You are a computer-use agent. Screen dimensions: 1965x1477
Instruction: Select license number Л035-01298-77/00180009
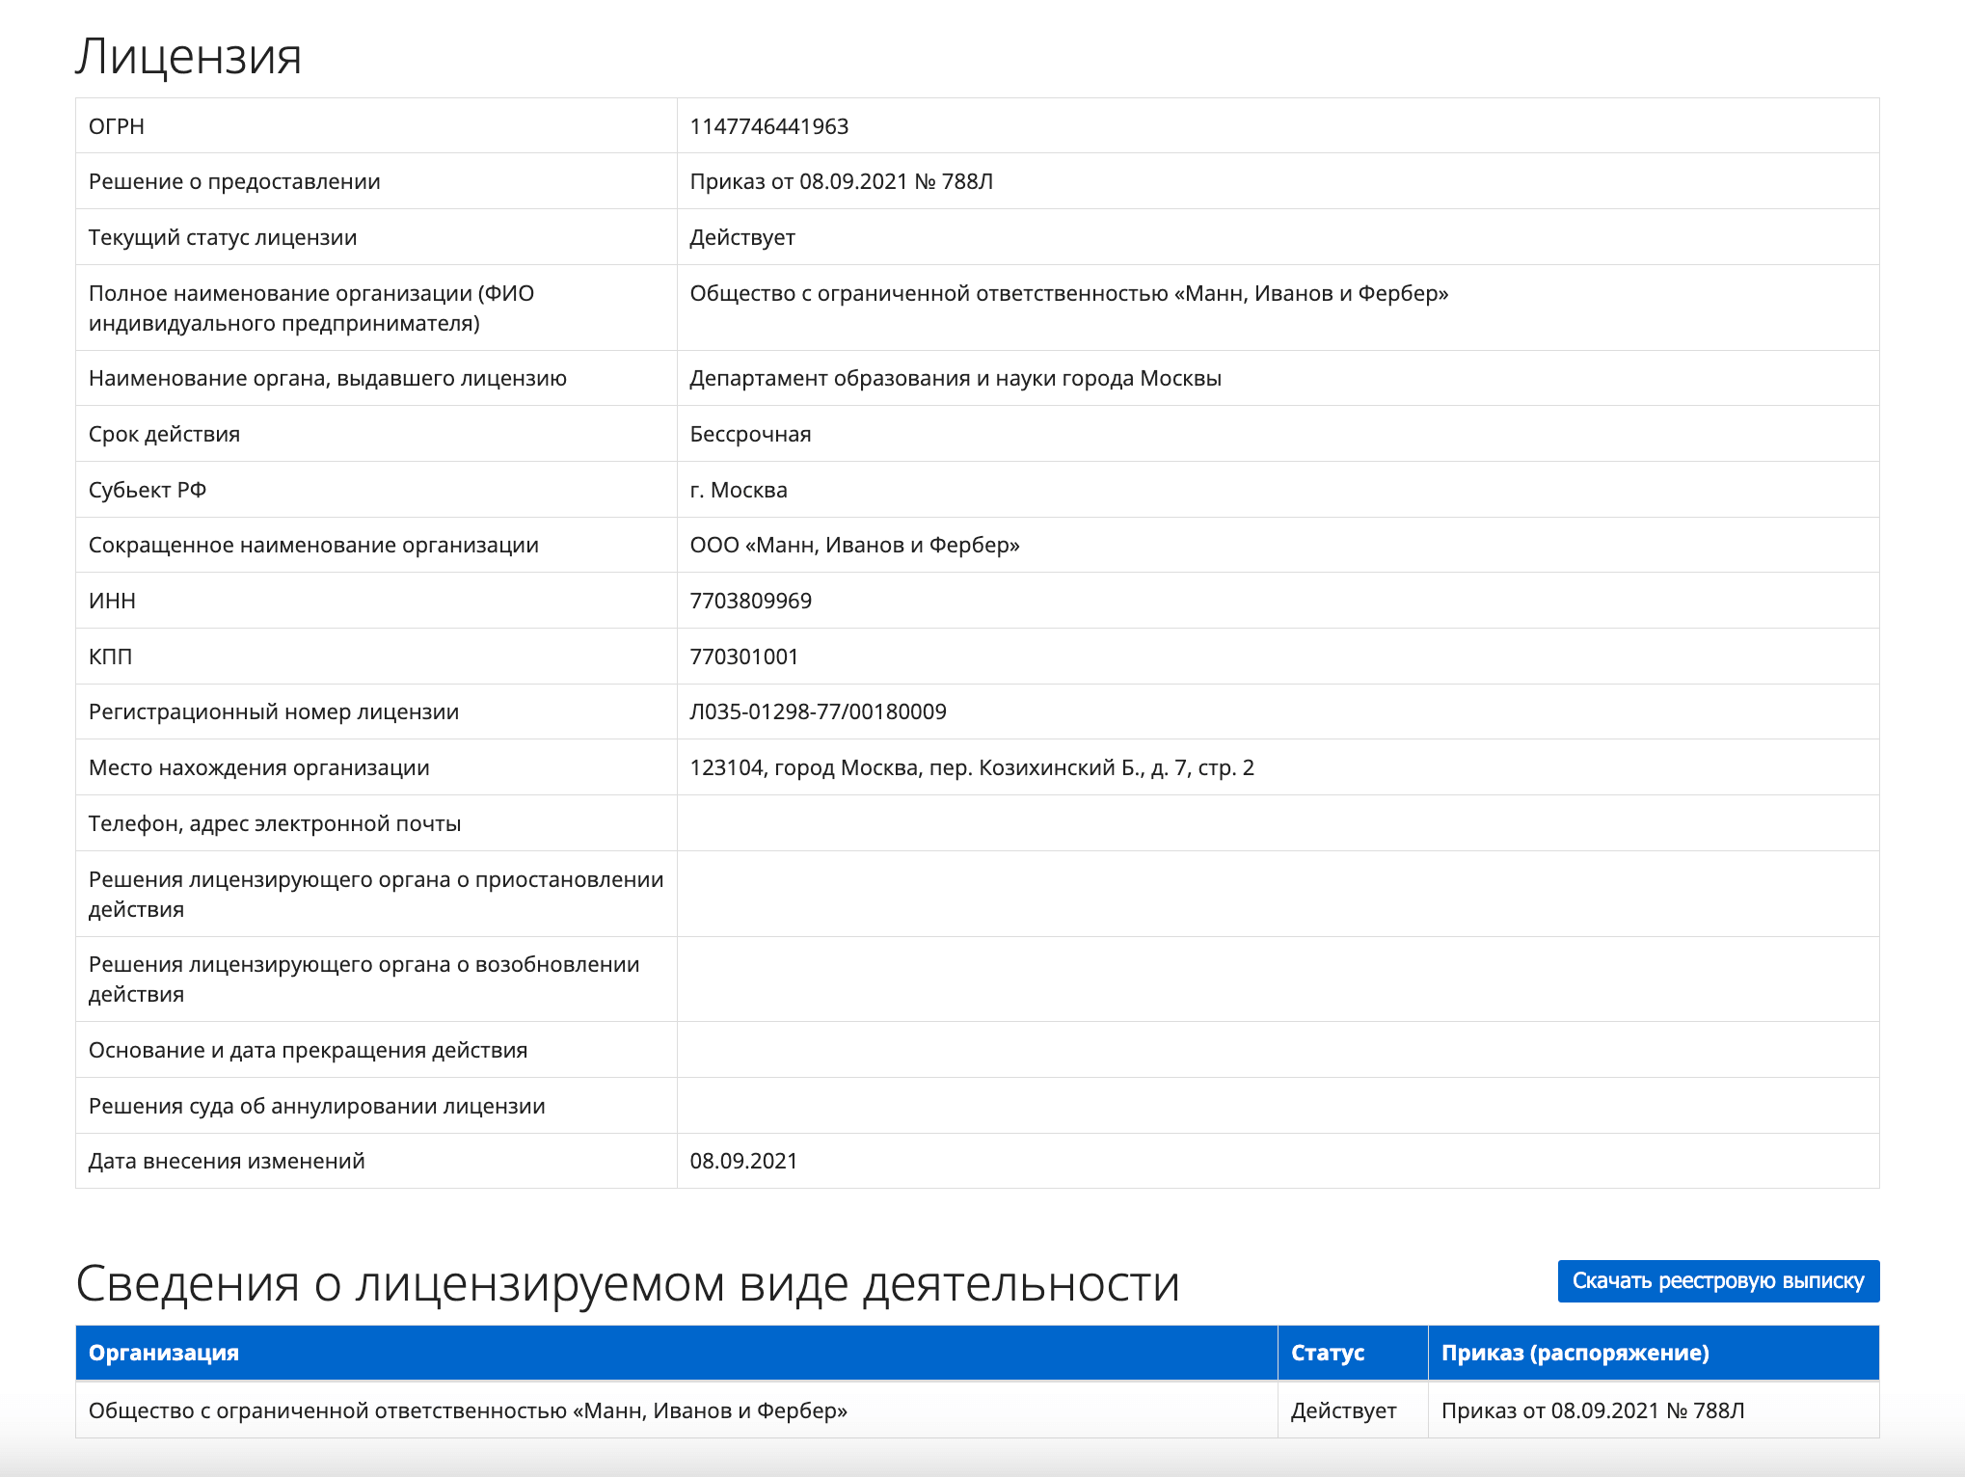tap(819, 712)
